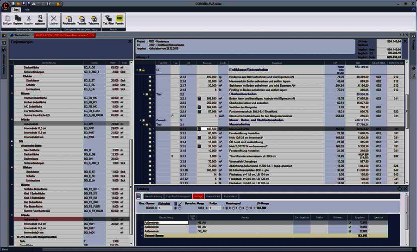Click the Sicherheit factor input field
Viewport: 417px width, 252px height.
(x=164, y=208)
